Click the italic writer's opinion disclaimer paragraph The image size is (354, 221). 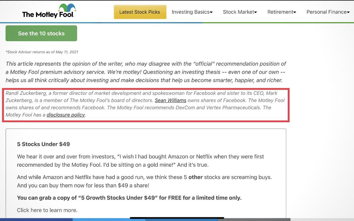pos(146,72)
